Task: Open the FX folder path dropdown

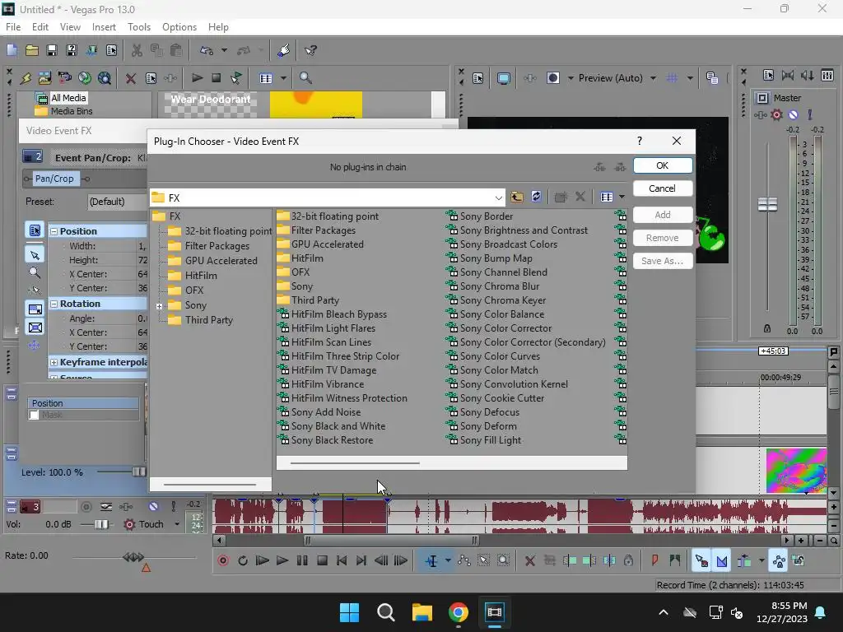Action: pos(498,197)
